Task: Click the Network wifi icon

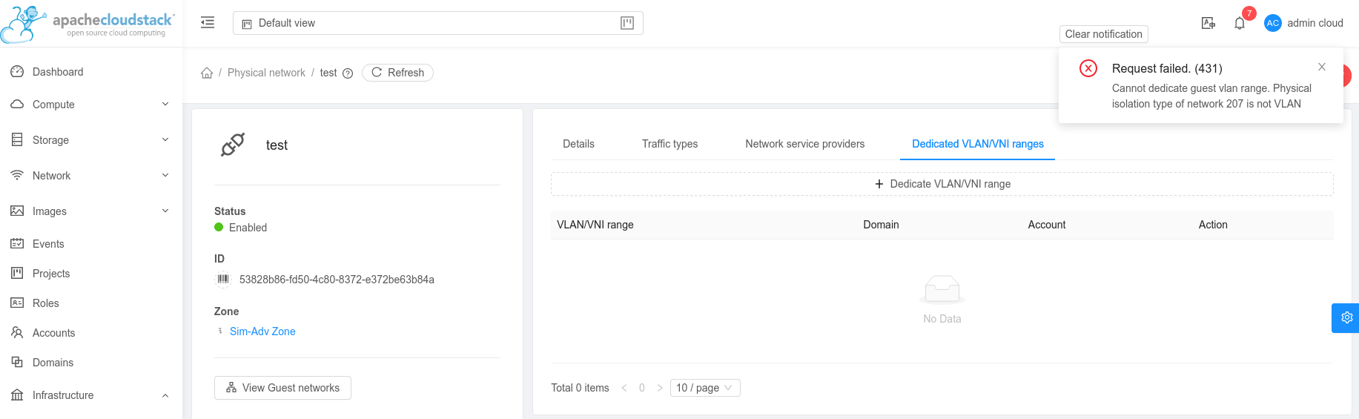Action: (x=17, y=176)
